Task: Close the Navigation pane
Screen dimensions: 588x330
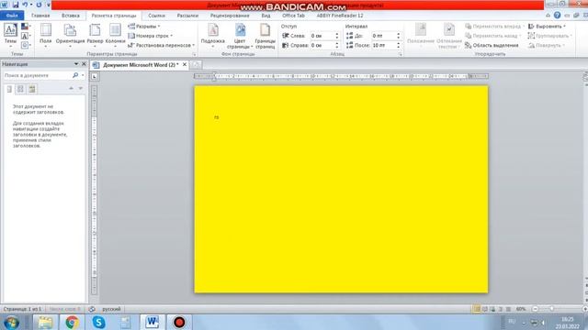Action: click(84, 64)
